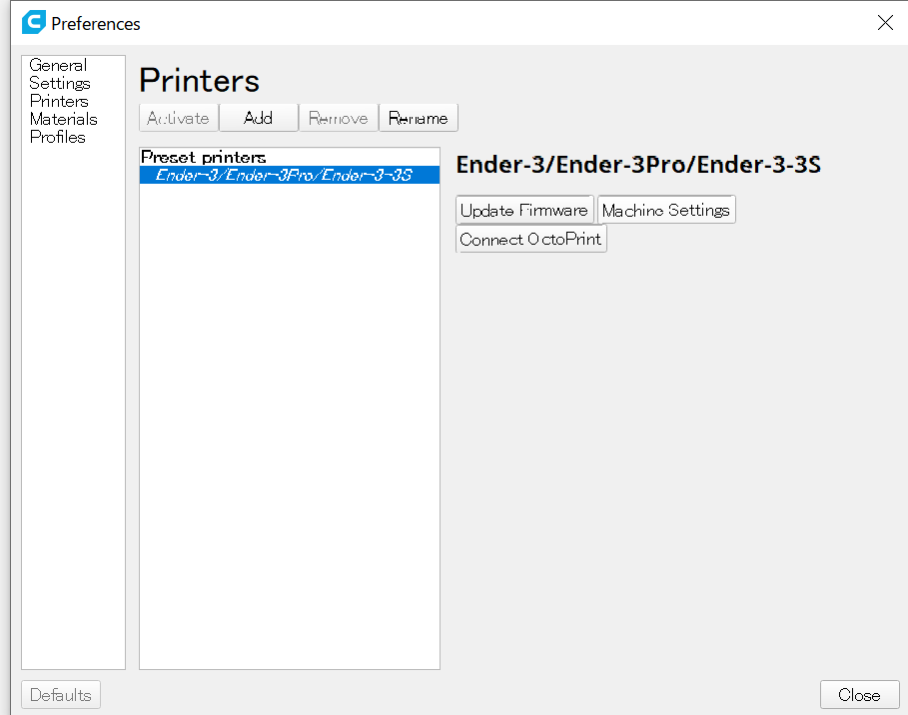Go to the Materials preferences page

63,119
